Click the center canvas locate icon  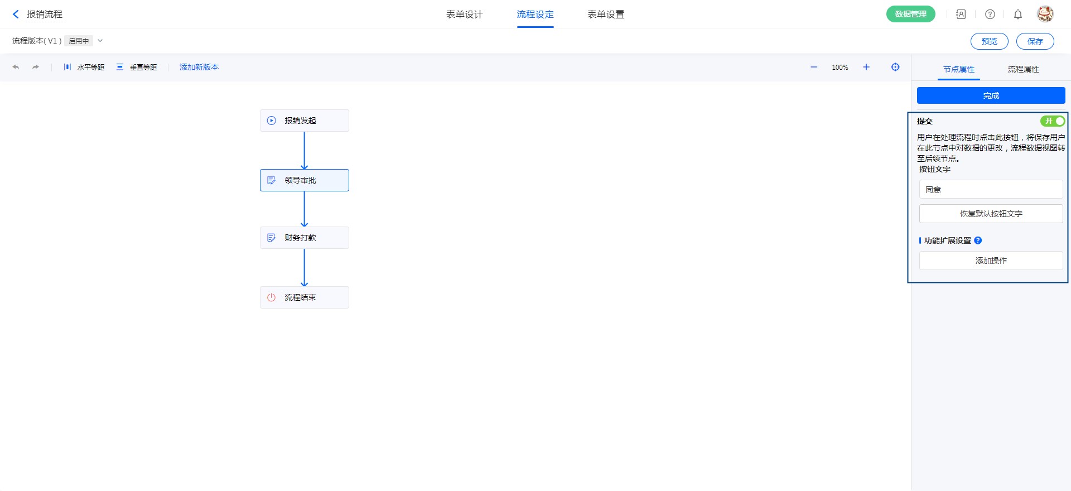pos(895,67)
